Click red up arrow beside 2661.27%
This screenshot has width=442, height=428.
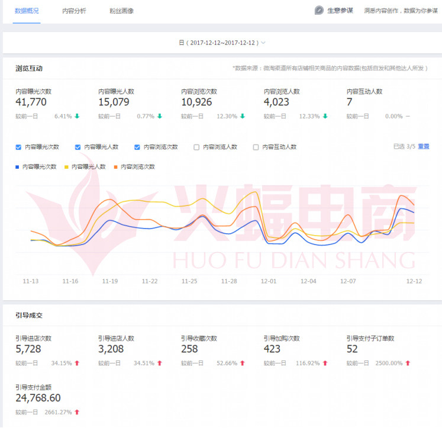(x=76, y=412)
